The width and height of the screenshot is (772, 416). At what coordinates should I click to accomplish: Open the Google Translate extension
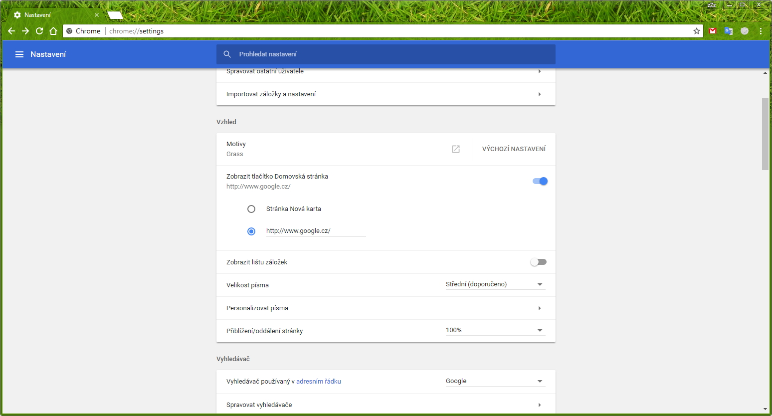point(729,31)
